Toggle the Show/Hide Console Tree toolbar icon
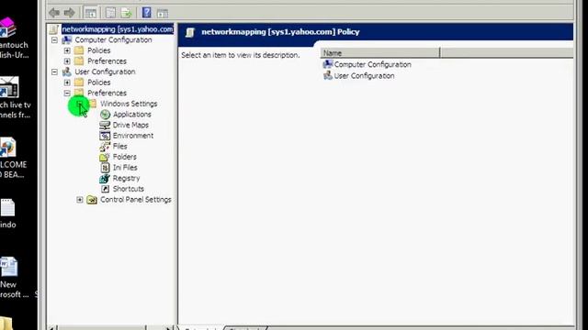 coord(90,13)
